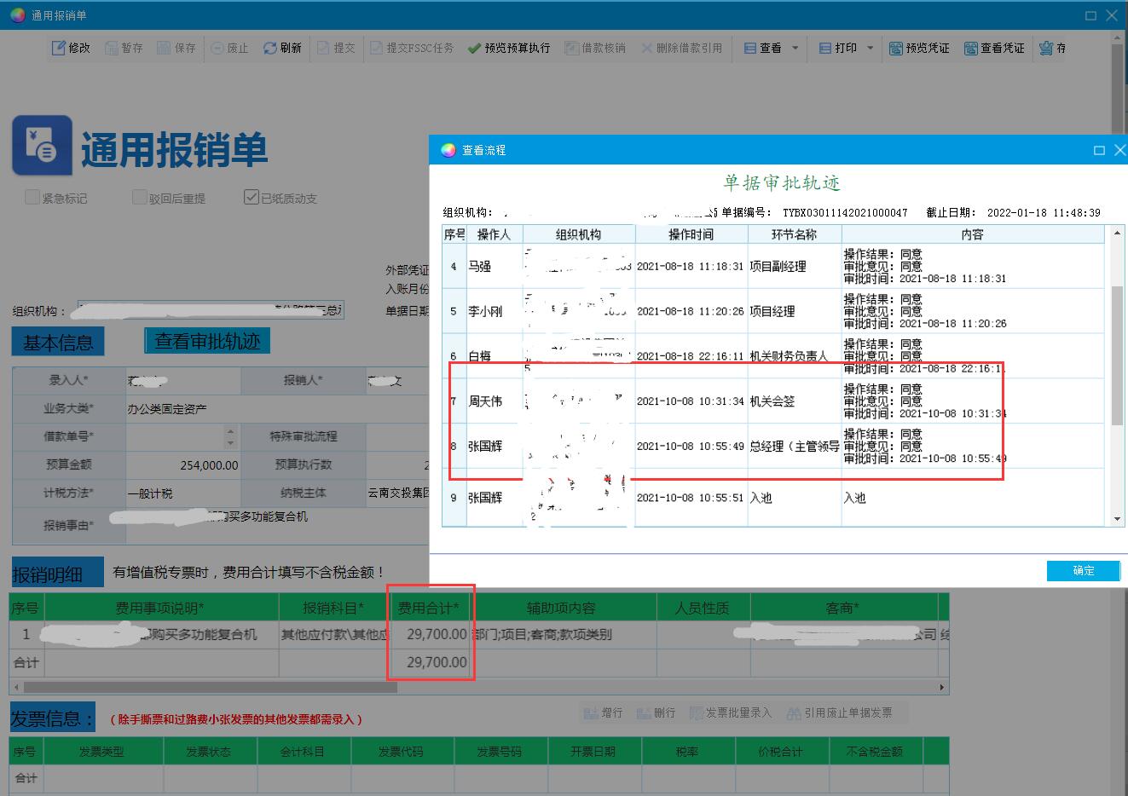This screenshot has width=1128, height=796.
Task: Click 引用废止单据发票 binoculars icon
Action: [x=793, y=712]
